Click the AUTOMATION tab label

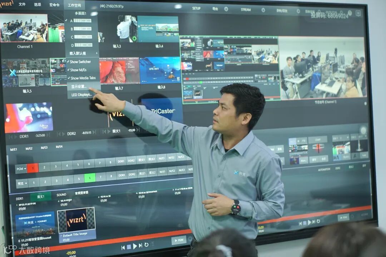click(324, 169)
